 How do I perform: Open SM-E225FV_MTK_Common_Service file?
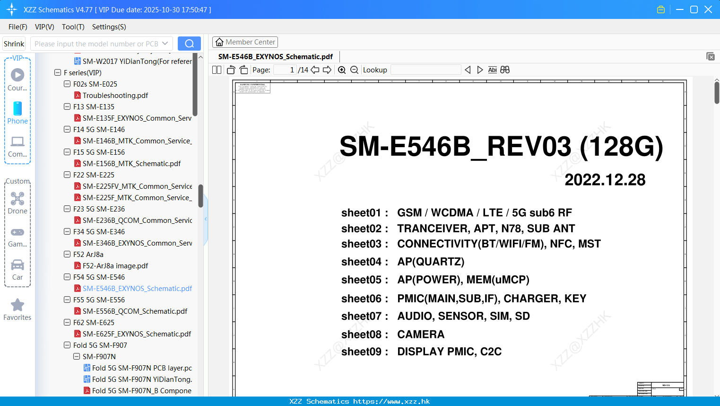(x=137, y=186)
